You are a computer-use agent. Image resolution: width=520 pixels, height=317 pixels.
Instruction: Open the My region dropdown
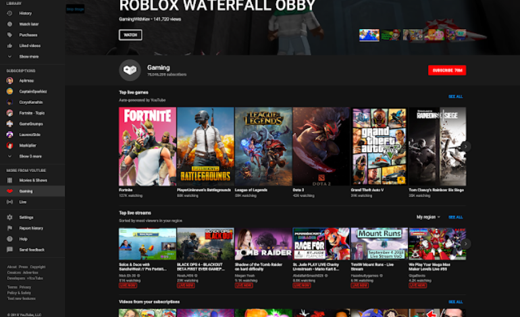tap(428, 217)
